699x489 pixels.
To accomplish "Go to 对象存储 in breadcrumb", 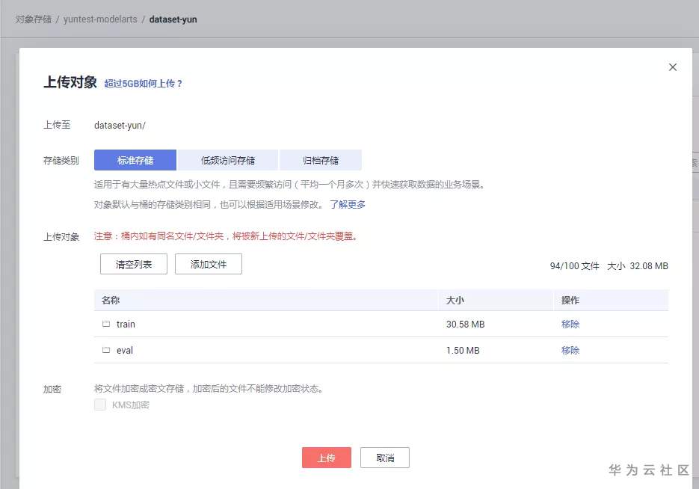I will (x=34, y=19).
